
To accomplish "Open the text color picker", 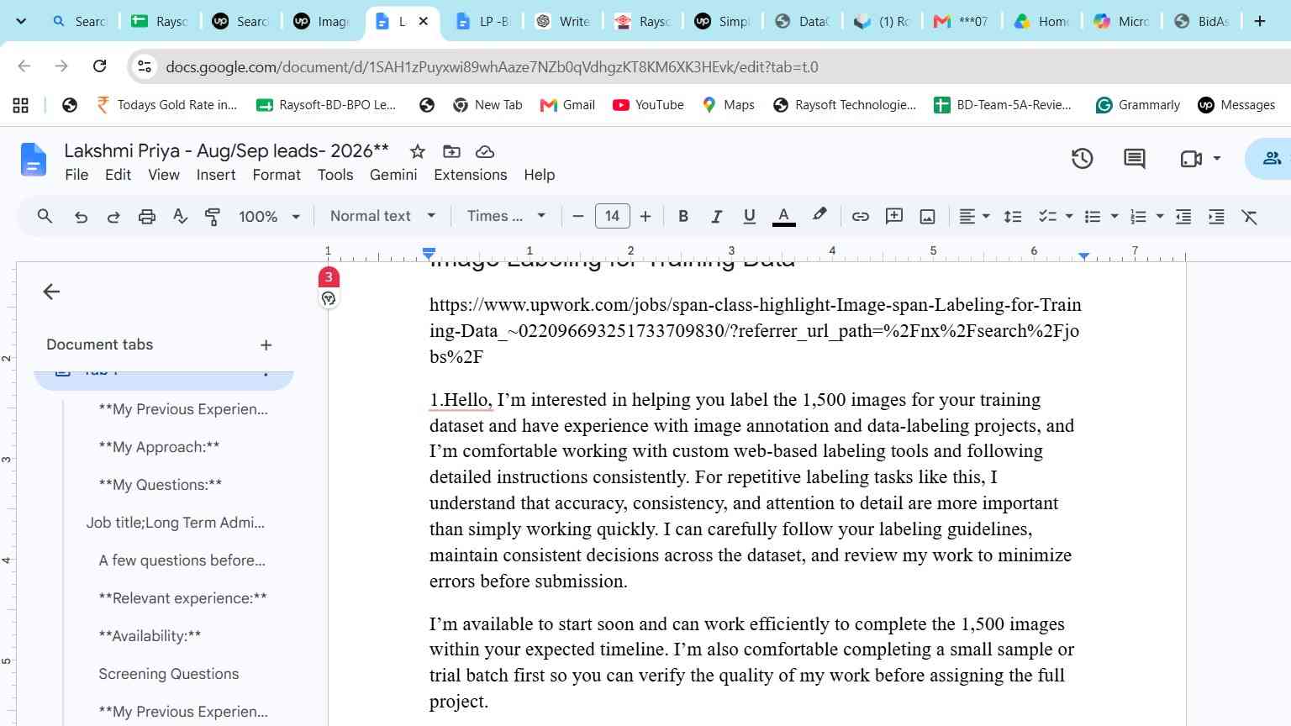I will 783,217.
